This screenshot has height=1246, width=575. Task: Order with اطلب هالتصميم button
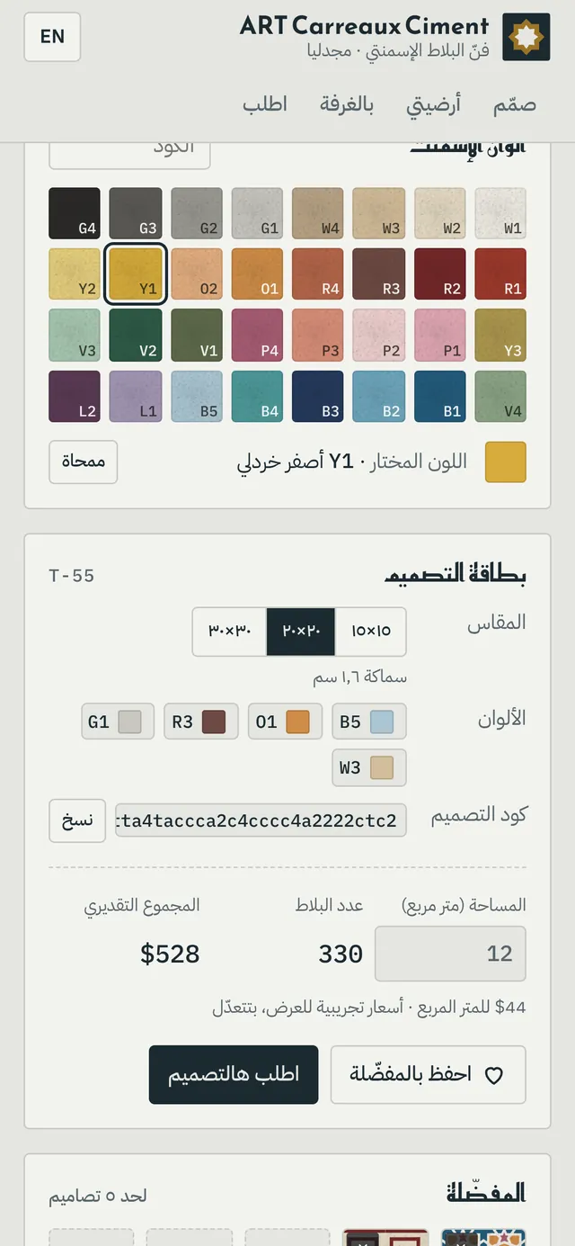coord(234,1074)
